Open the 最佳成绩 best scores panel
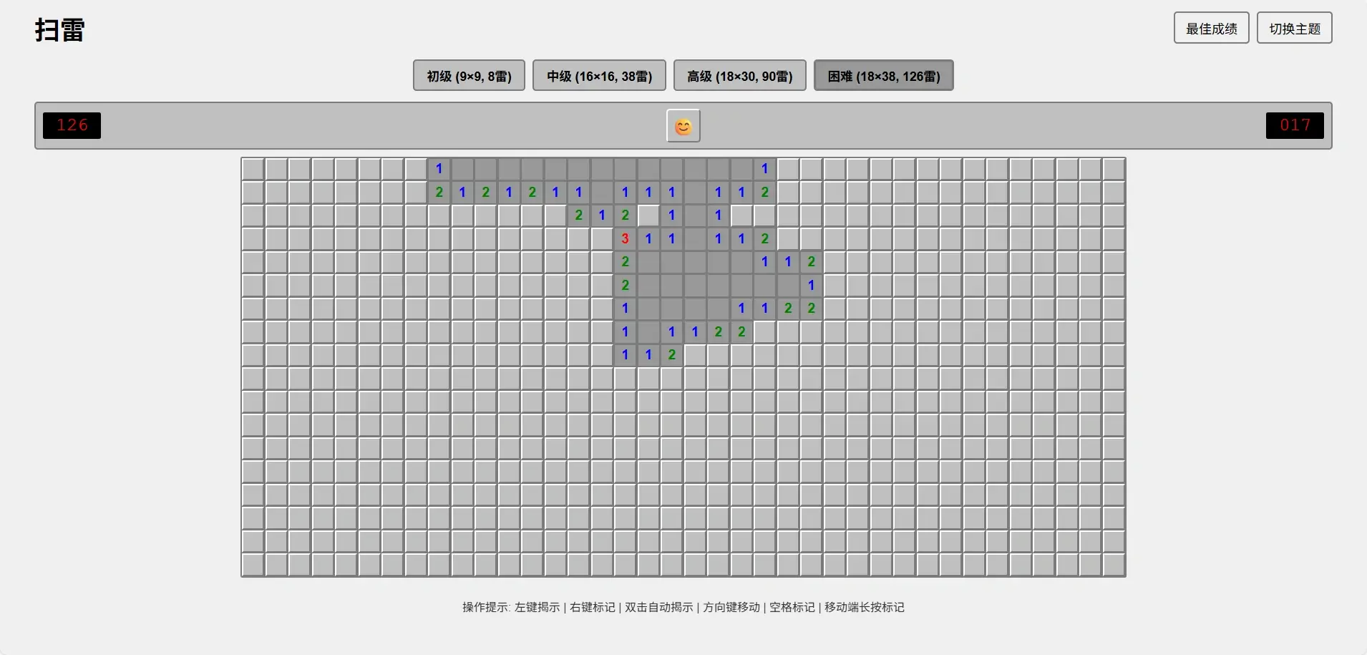 [x=1211, y=29]
